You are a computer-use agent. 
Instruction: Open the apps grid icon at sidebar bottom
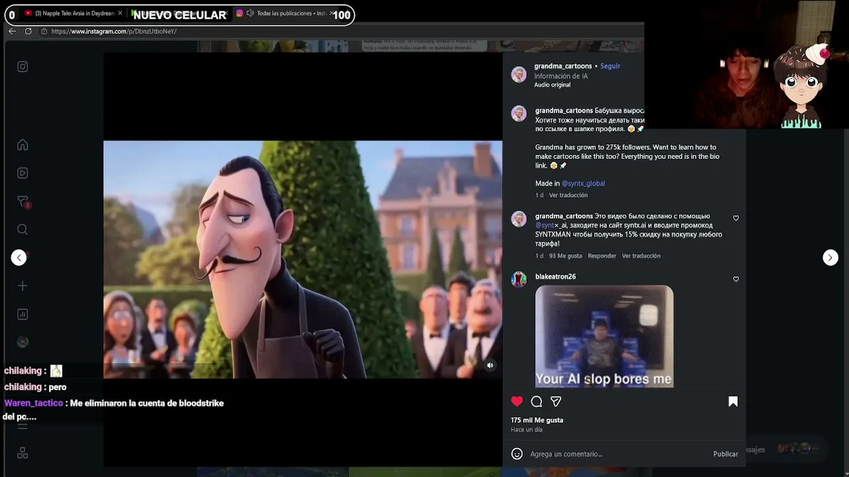click(23, 453)
